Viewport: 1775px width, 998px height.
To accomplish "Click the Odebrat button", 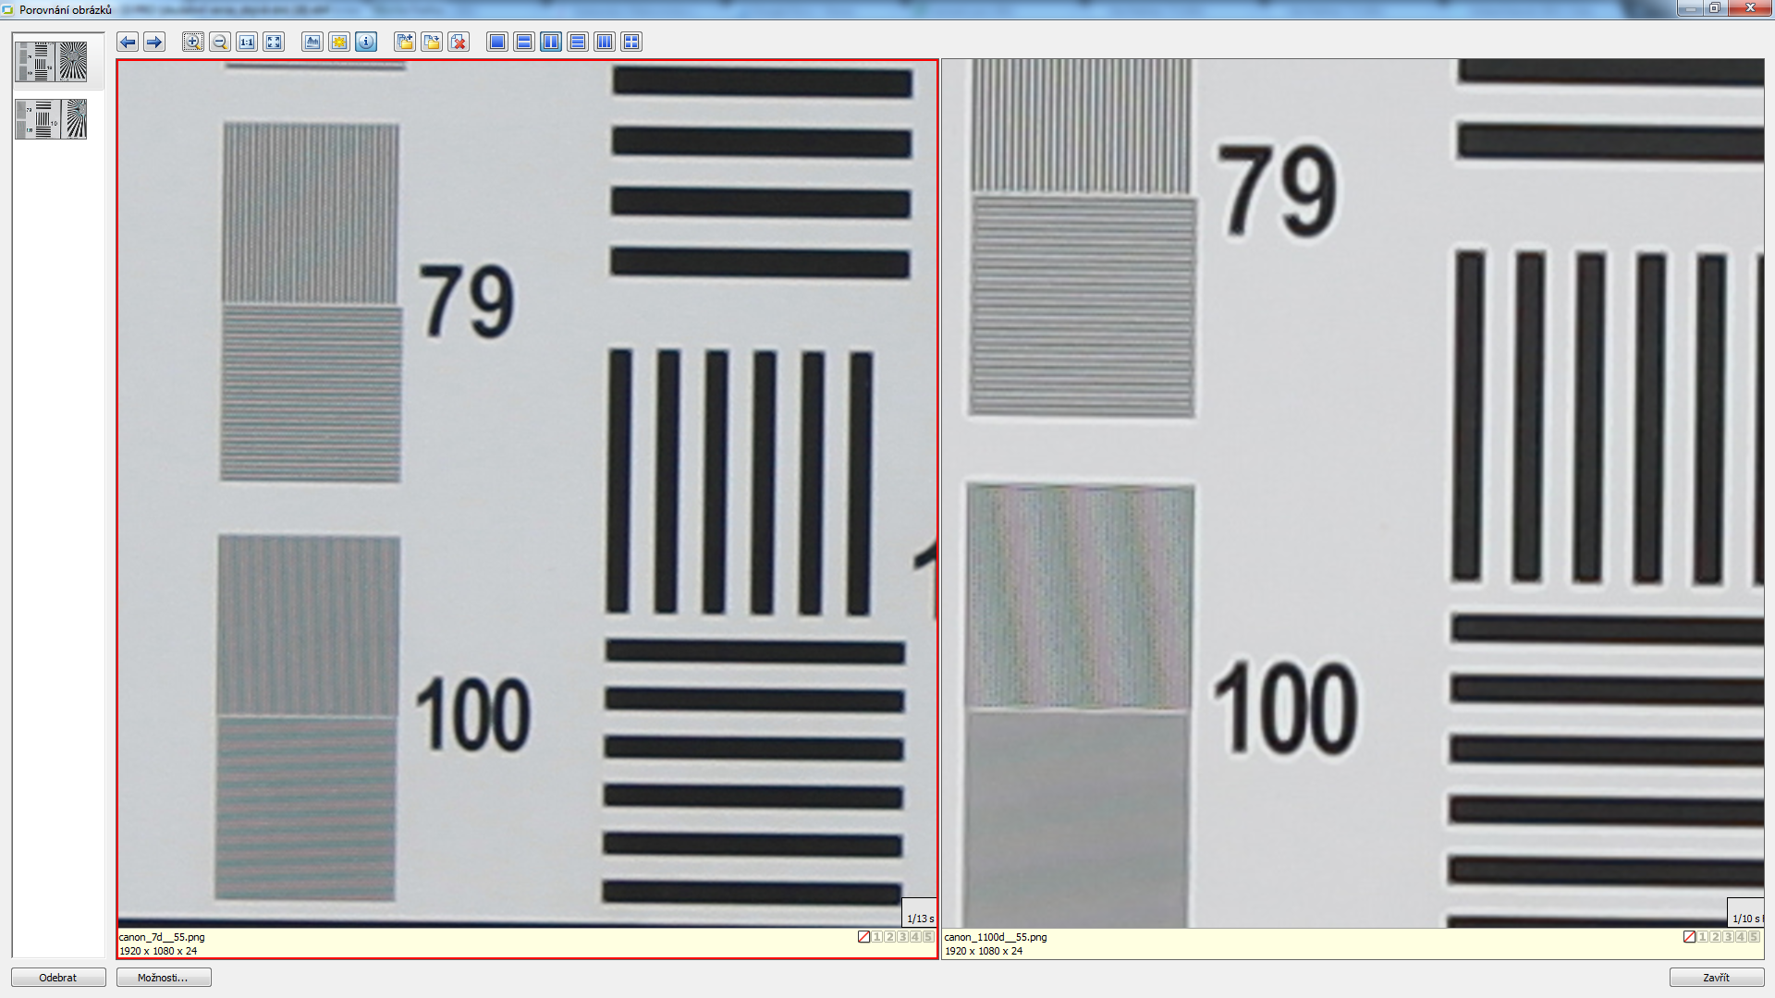I will [58, 977].
